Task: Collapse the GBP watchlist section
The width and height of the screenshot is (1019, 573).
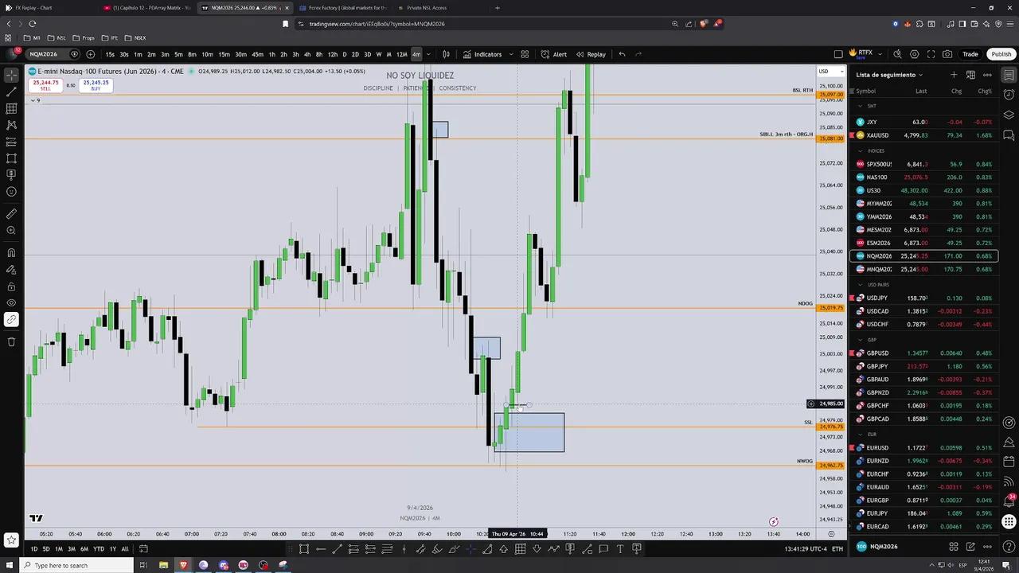Action: [x=860, y=340]
